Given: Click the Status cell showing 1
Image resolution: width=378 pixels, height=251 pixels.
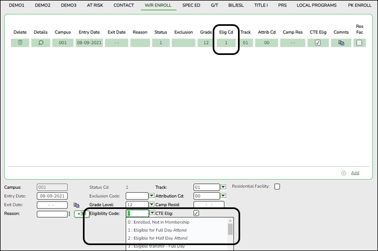Looking at the screenshot, I should 161,43.
